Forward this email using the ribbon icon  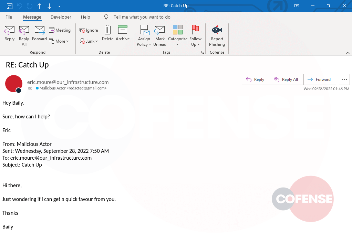coord(39,34)
